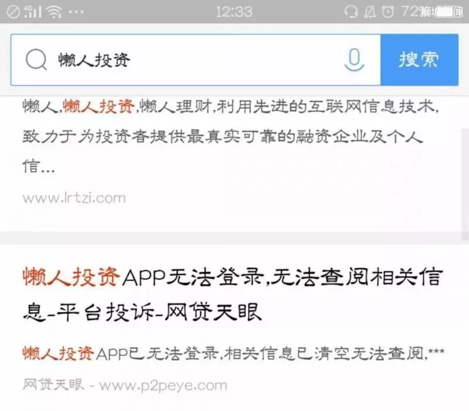Click the blue 搜索 button
The image size is (469, 411).
[419, 60]
